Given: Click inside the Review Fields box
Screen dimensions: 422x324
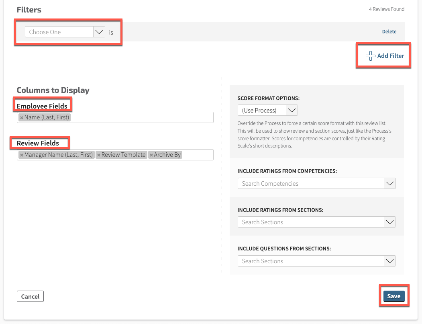Looking at the screenshot, I should pyautogui.click(x=115, y=155).
